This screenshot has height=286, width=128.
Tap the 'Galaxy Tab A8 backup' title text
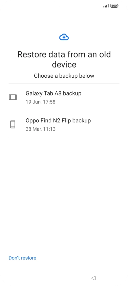[x=53, y=93]
